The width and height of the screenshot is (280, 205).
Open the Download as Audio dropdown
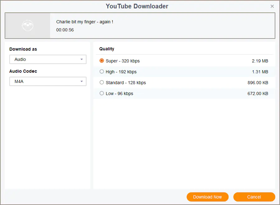pyautogui.click(x=48, y=59)
